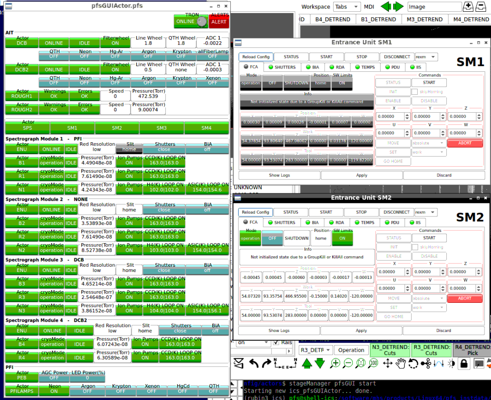Click the rotate circular arrow icon
The image size is (491, 400).
click(413, 363)
